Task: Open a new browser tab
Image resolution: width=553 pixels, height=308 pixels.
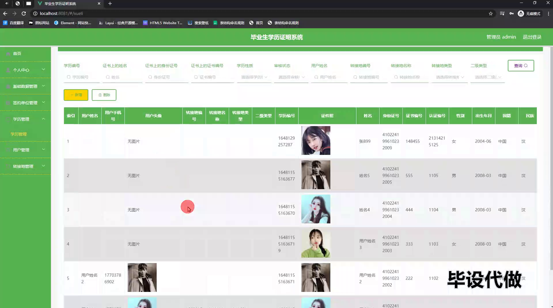Action: [110, 3]
